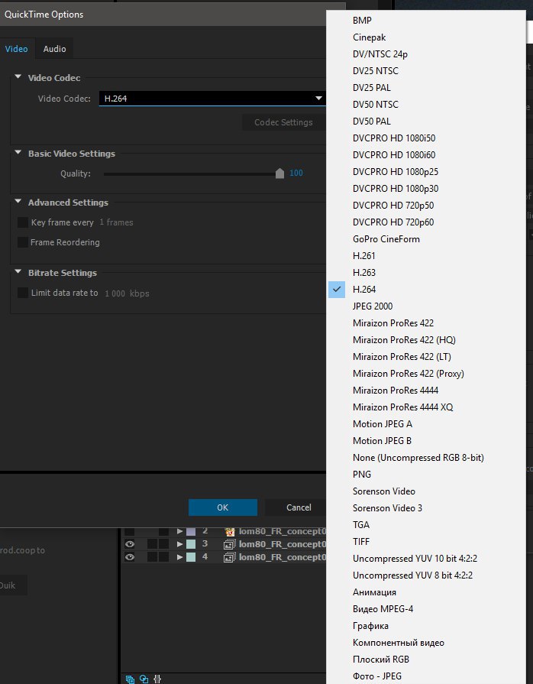Toggle In/Out/Duration pane braces icon
The image size is (533, 684).
[x=157, y=679]
